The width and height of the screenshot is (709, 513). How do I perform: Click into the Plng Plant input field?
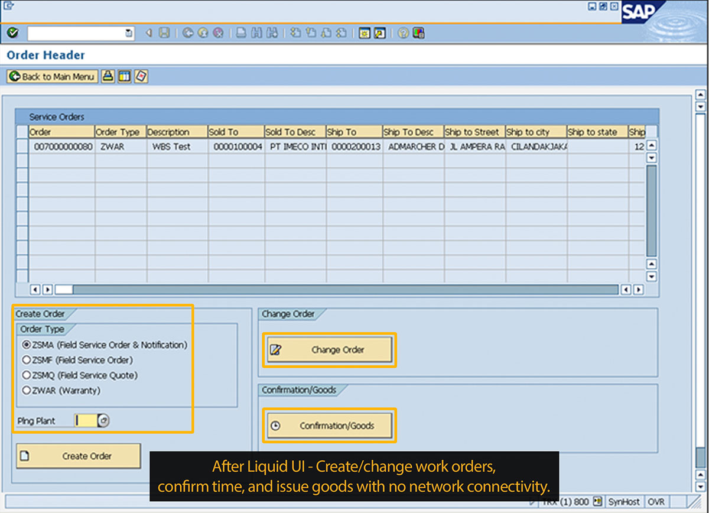point(85,421)
